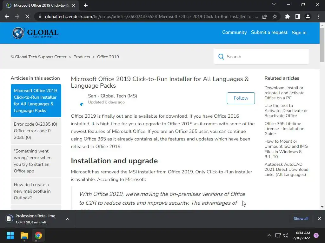Click the ProfessionalRetail.img file icon
This screenshot has width=325, height=243.
pos(9,219)
